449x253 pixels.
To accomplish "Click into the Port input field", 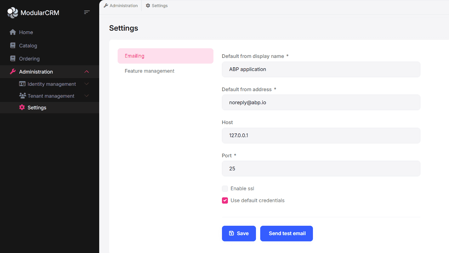I will (321, 169).
